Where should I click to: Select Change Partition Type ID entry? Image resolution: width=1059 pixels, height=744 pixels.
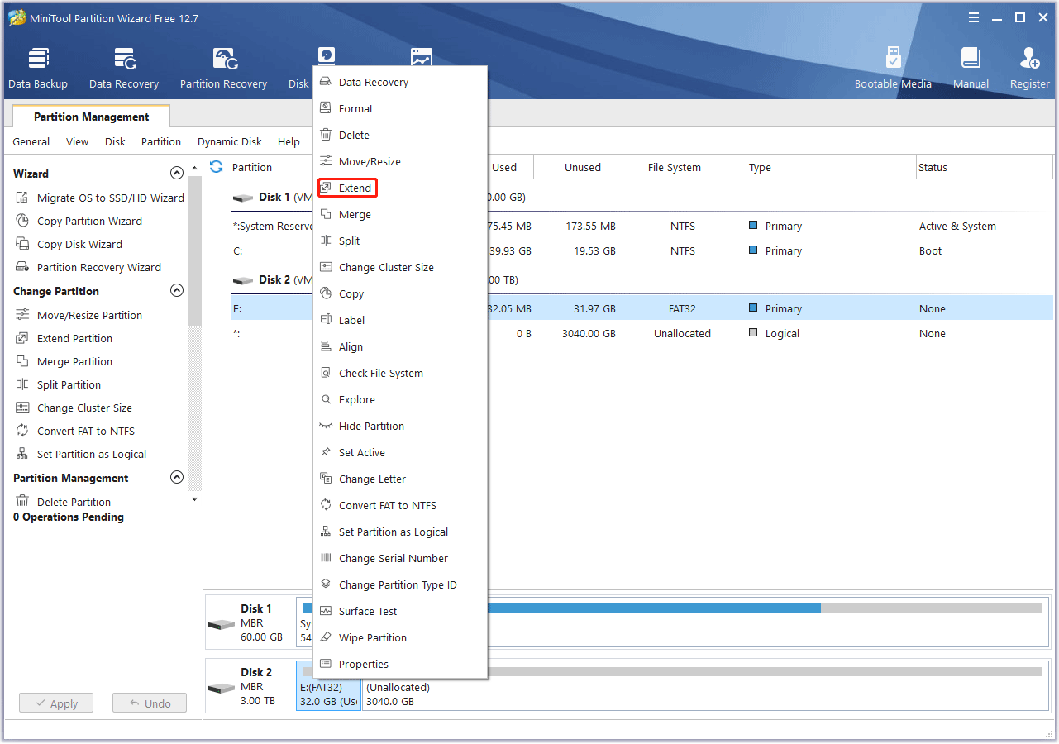[x=400, y=584]
